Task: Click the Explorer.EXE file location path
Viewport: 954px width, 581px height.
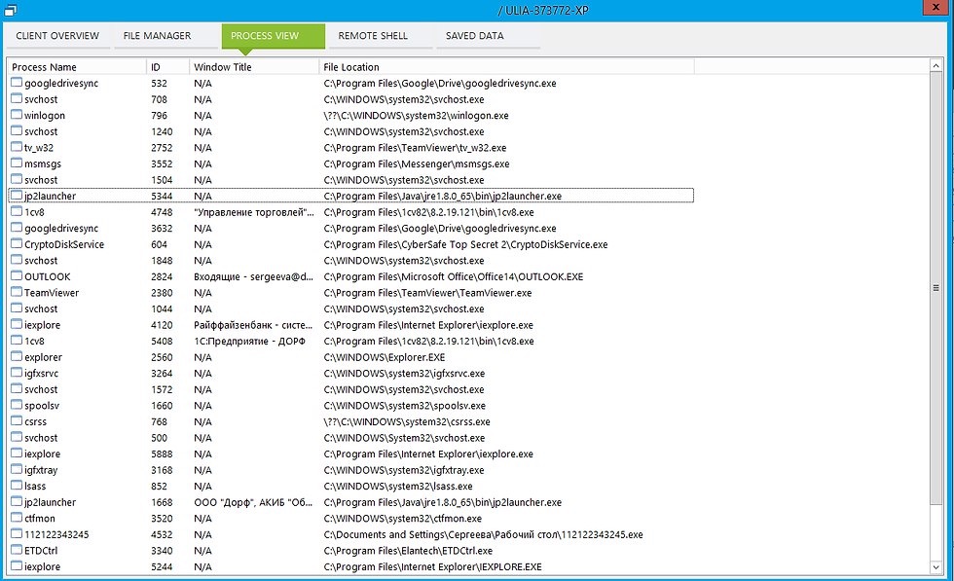Action: (x=384, y=357)
